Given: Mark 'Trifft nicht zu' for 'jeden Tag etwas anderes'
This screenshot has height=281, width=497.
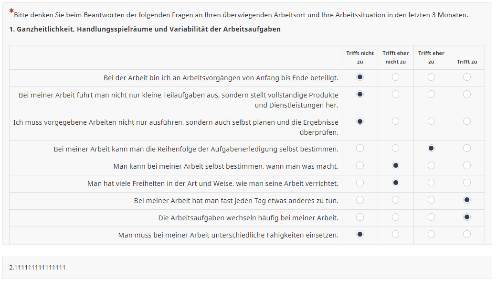Looking at the screenshot, I should pos(360,200).
